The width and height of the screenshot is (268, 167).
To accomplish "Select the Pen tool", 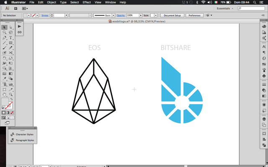I will tap(5, 38).
